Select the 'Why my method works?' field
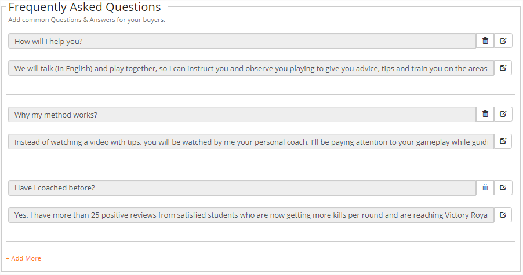 point(242,115)
